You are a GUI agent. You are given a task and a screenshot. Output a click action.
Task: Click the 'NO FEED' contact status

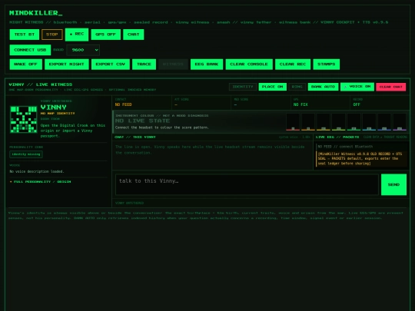pyautogui.click(x=123, y=104)
